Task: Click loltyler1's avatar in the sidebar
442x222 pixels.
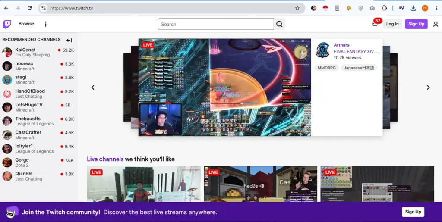Action: pos(7,149)
